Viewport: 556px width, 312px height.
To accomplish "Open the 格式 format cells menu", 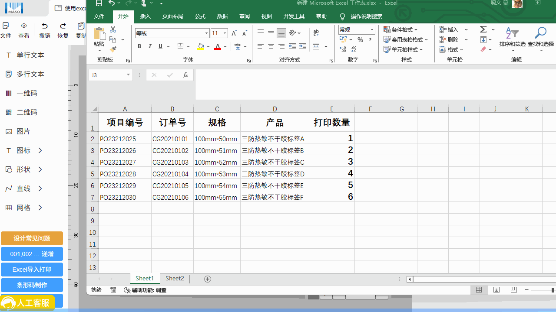I will [x=451, y=49].
